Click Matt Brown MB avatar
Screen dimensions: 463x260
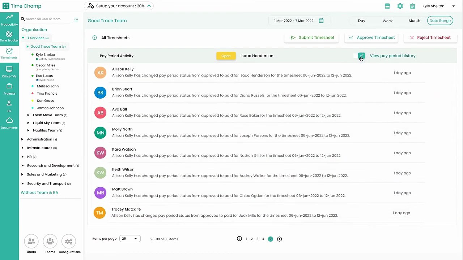click(101, 193)
